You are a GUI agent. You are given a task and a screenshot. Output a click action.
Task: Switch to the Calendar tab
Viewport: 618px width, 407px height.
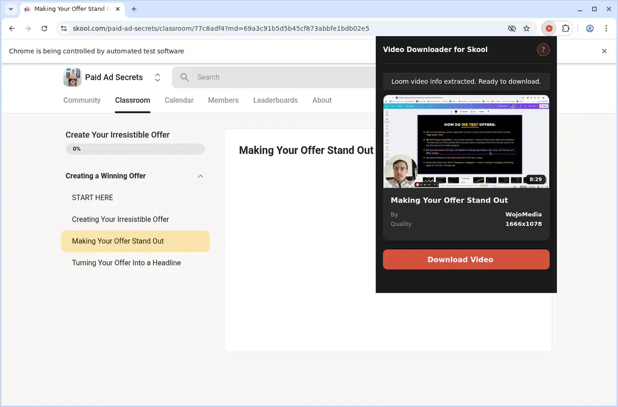click(x=179, y=100)
